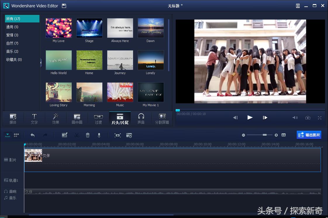Switch to timeline view mode
Screen dimensions: 328x218
pyautogui.click(x=8, y=135)
